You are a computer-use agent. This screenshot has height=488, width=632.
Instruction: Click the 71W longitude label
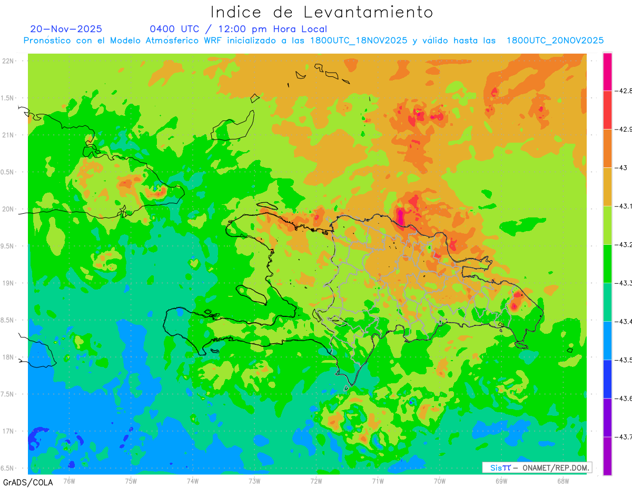378,481
